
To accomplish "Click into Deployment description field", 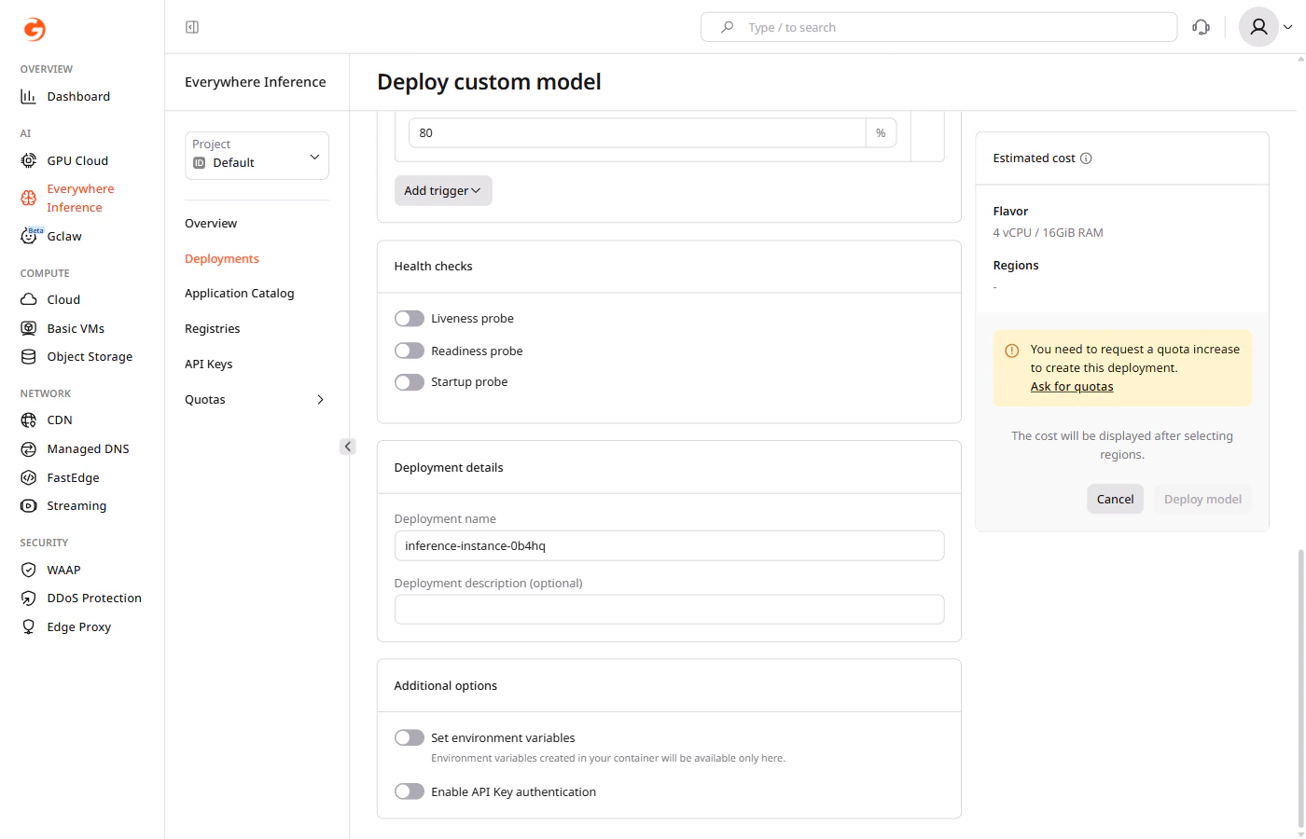I will pos(669,609).
